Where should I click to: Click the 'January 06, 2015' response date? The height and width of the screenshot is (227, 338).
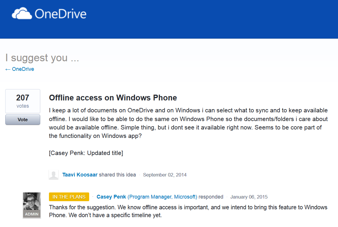(249, 197)
